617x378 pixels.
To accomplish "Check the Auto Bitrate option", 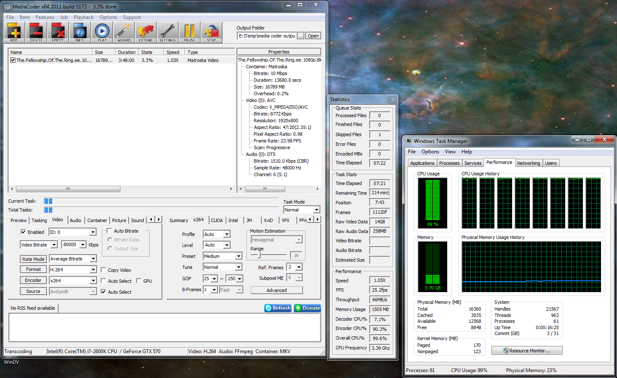I will pos(109,231).
